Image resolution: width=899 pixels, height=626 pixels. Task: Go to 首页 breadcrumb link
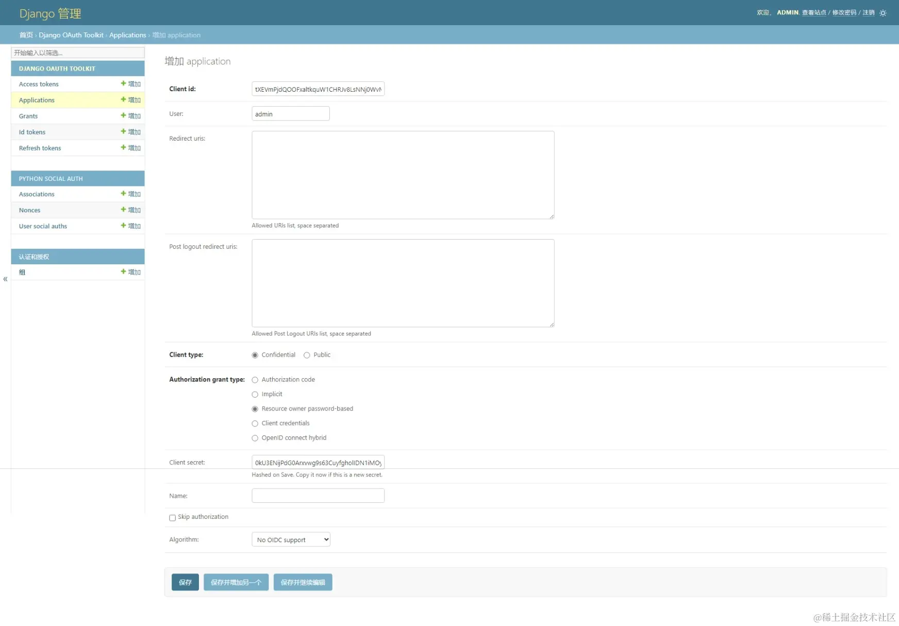(x=26, y=35)
